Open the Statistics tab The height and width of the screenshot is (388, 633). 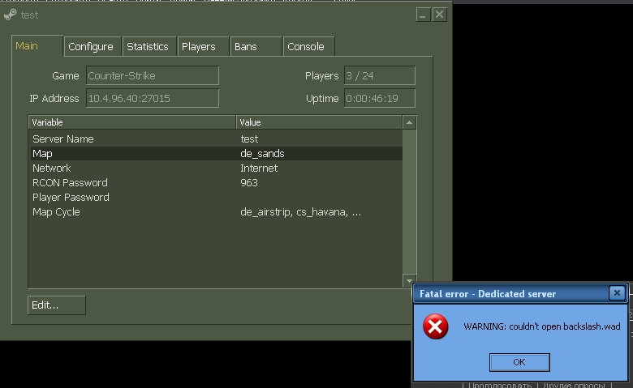point(149,47)
